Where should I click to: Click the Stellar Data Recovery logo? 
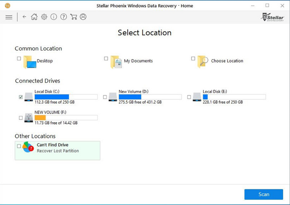273,17
